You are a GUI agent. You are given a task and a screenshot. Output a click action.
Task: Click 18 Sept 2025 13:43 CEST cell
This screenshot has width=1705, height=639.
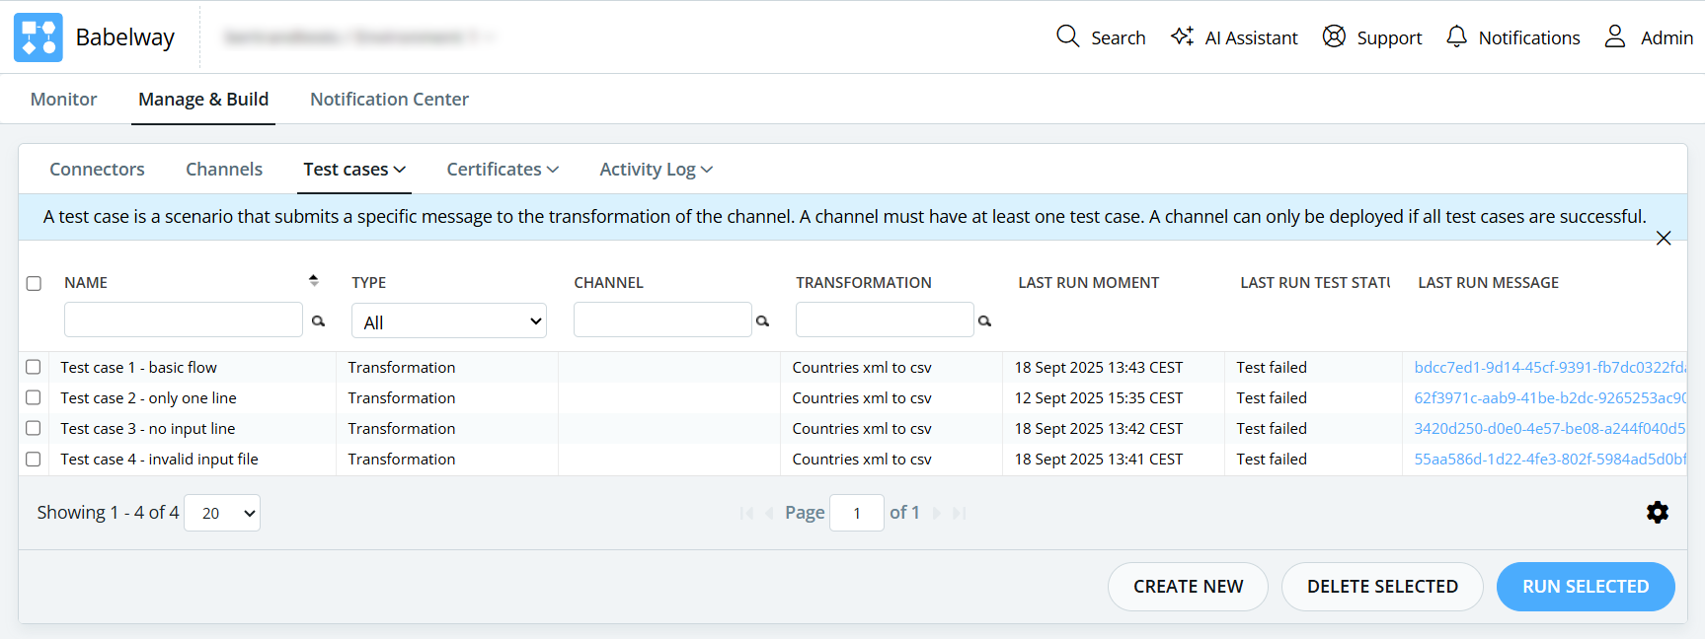point(1099,367)
